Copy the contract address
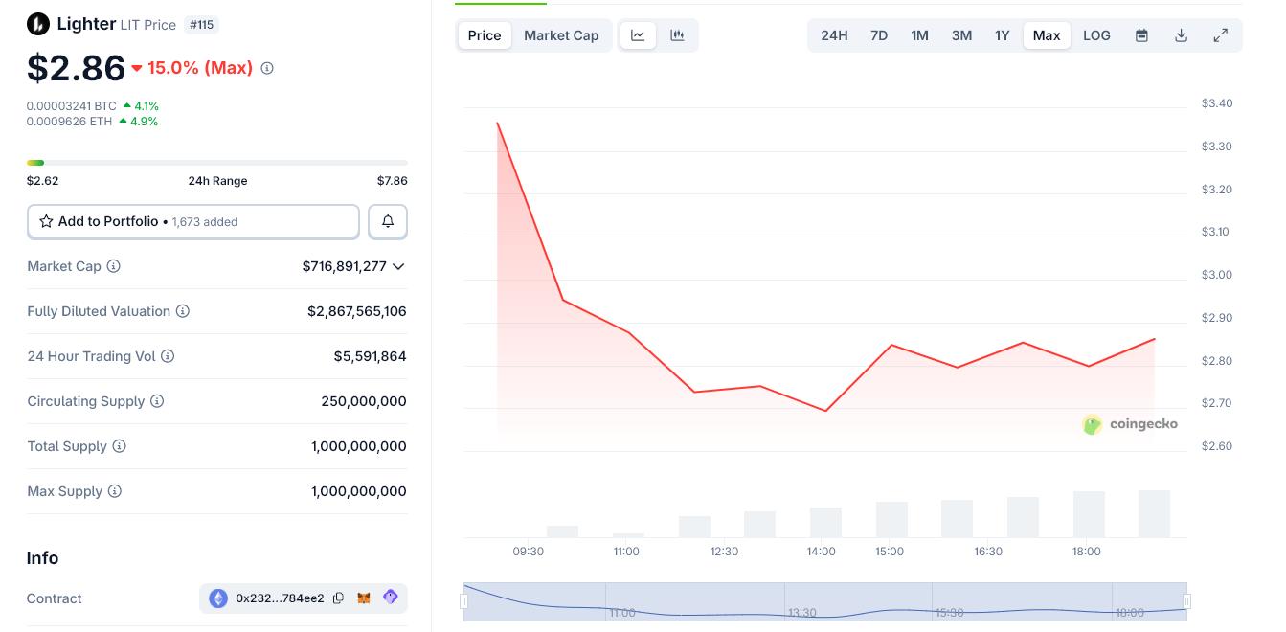Screen dimensions: 1286x632 (338, 598)
